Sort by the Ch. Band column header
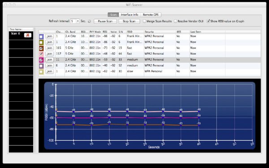269x168 pixels. [x=72, y=32]
